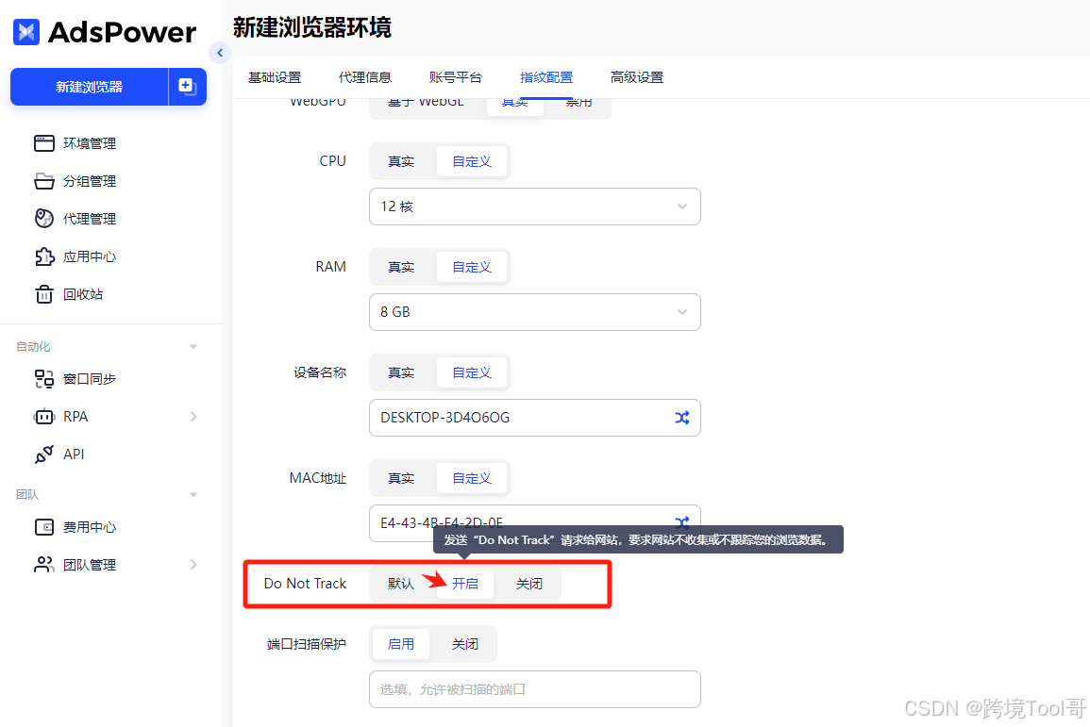Collapse the sidebar with the arrow button
The height and width of the screenshot is (727, 1090).
click(x=220, y=52)
